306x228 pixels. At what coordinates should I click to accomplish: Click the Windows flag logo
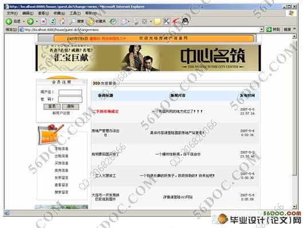click(291, 13)
